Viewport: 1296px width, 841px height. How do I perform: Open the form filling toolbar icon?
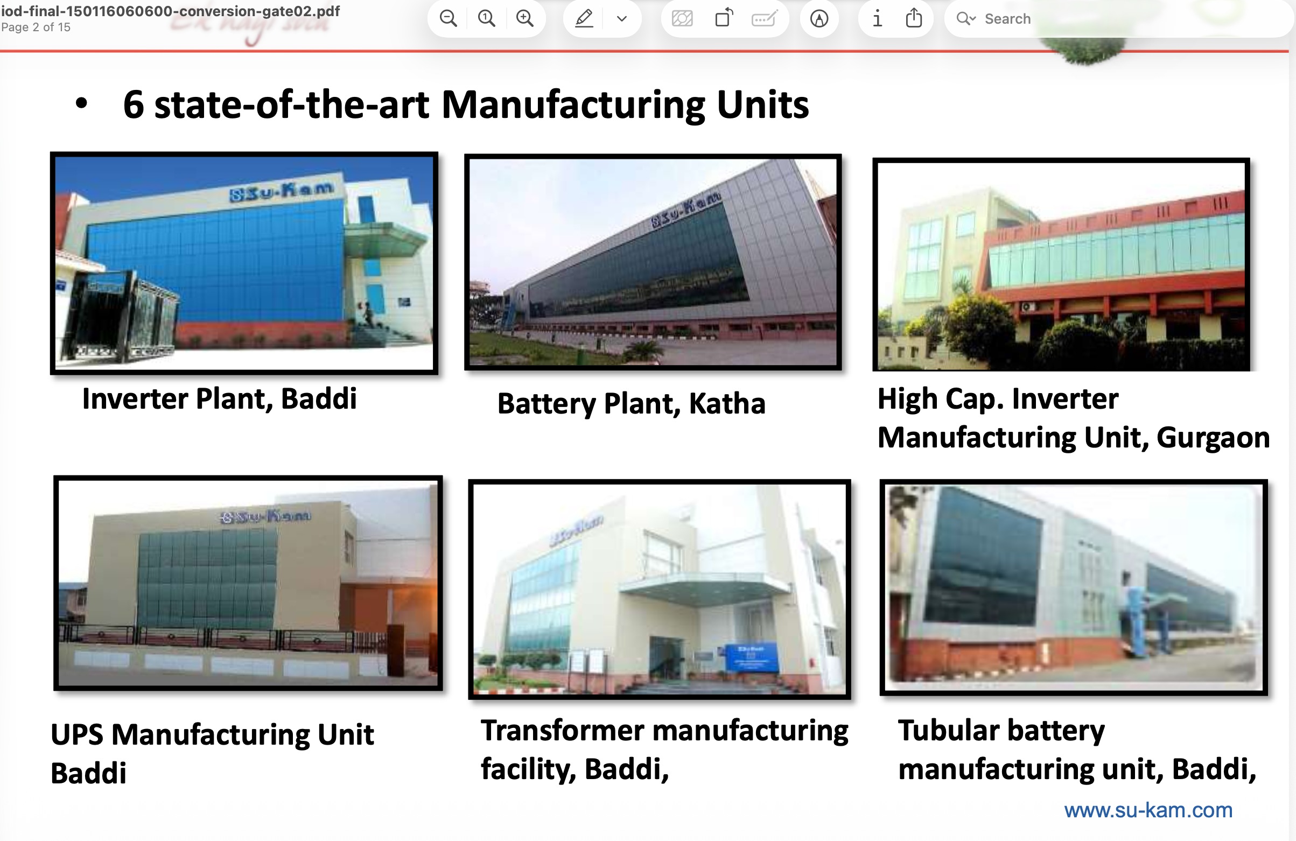(x=765, y=18)
